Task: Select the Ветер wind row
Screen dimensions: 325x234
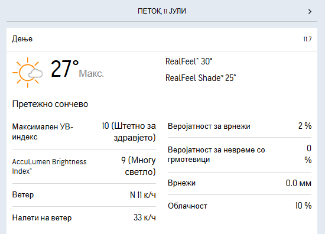Action: [84, 195]
